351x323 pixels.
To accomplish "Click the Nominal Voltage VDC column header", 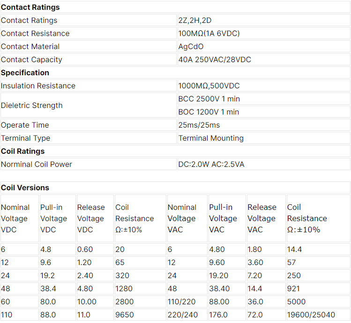I will tap(20, 218).
